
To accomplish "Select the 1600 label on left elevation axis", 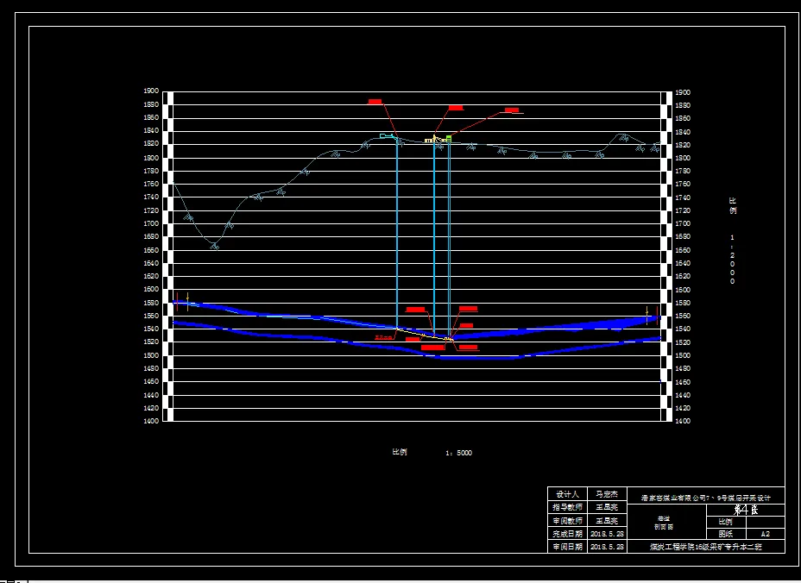I will tap(152, 289).
